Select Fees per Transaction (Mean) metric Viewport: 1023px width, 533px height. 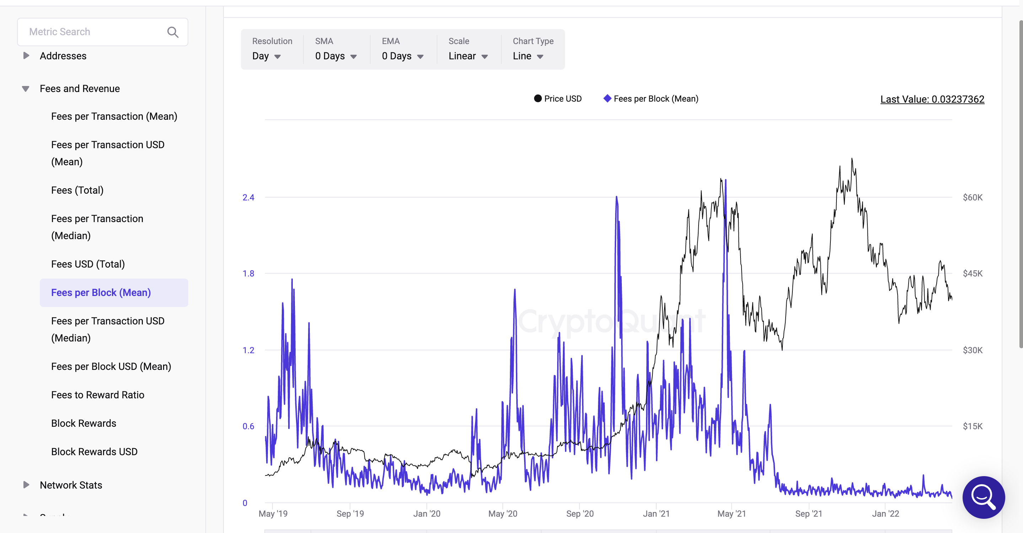tap(114, 116)
